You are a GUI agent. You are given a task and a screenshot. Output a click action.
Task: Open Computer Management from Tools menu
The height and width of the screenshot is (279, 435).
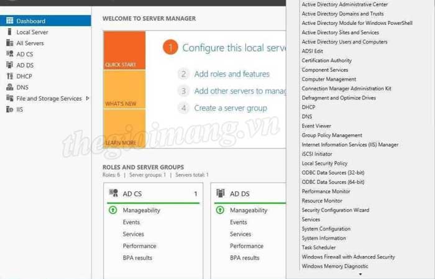[329, 79]
